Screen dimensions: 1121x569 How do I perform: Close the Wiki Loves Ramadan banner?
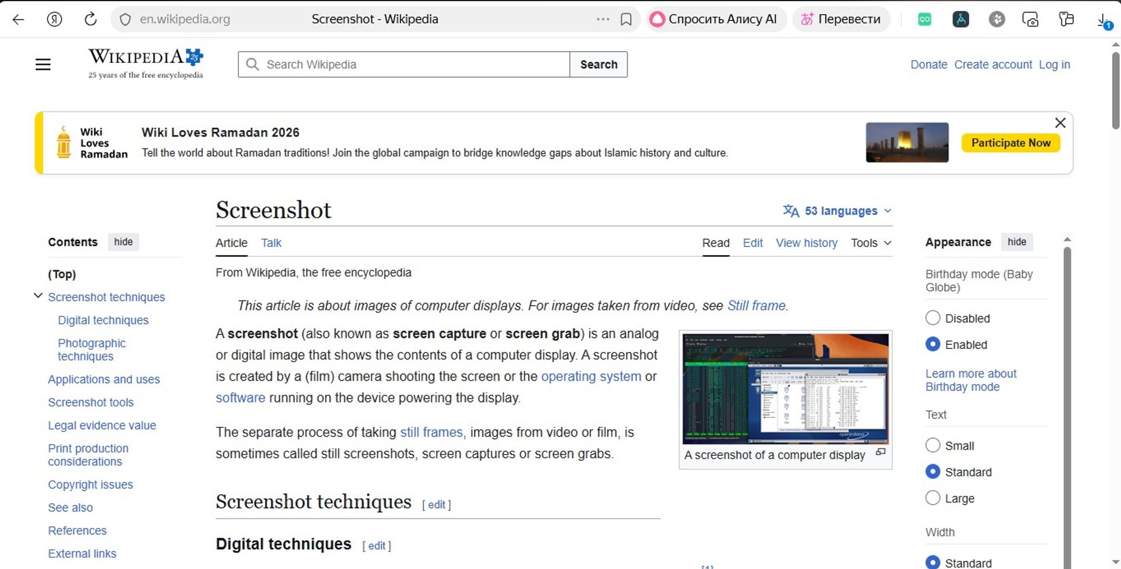[1060, 123]
